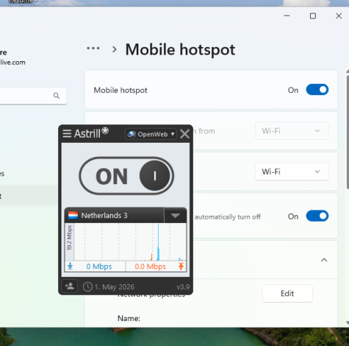Click the v3.9 version label
Image resolution: width=349 pixels, height=346 pixels.
(x=183, y=287)
